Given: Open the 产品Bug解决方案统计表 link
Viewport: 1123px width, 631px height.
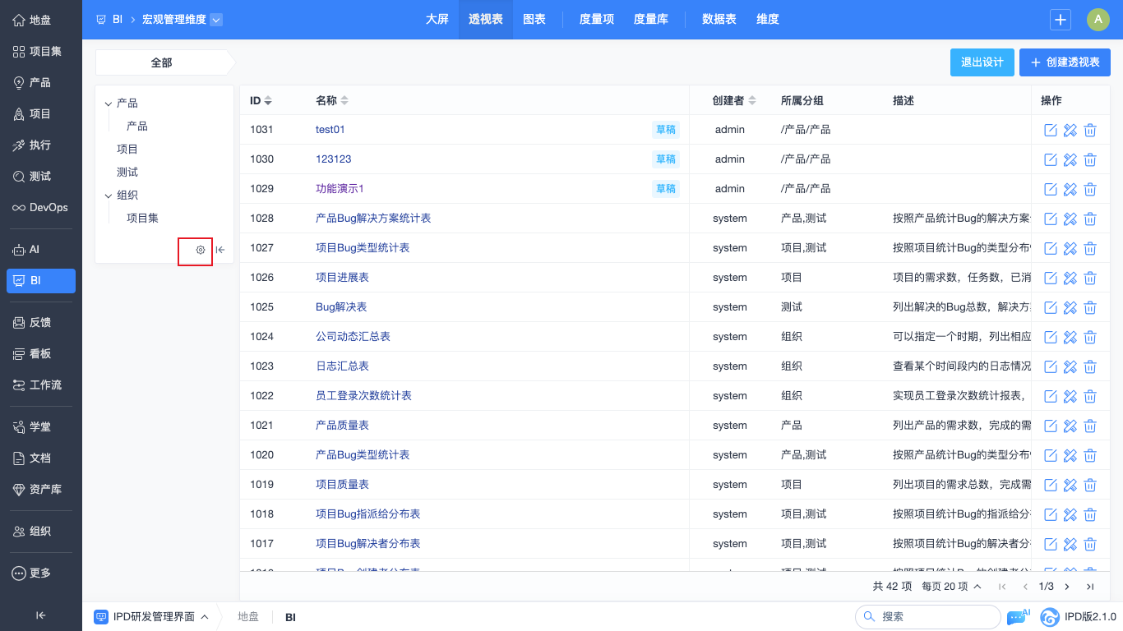Looking at the screenshot, I should point(373,219).
